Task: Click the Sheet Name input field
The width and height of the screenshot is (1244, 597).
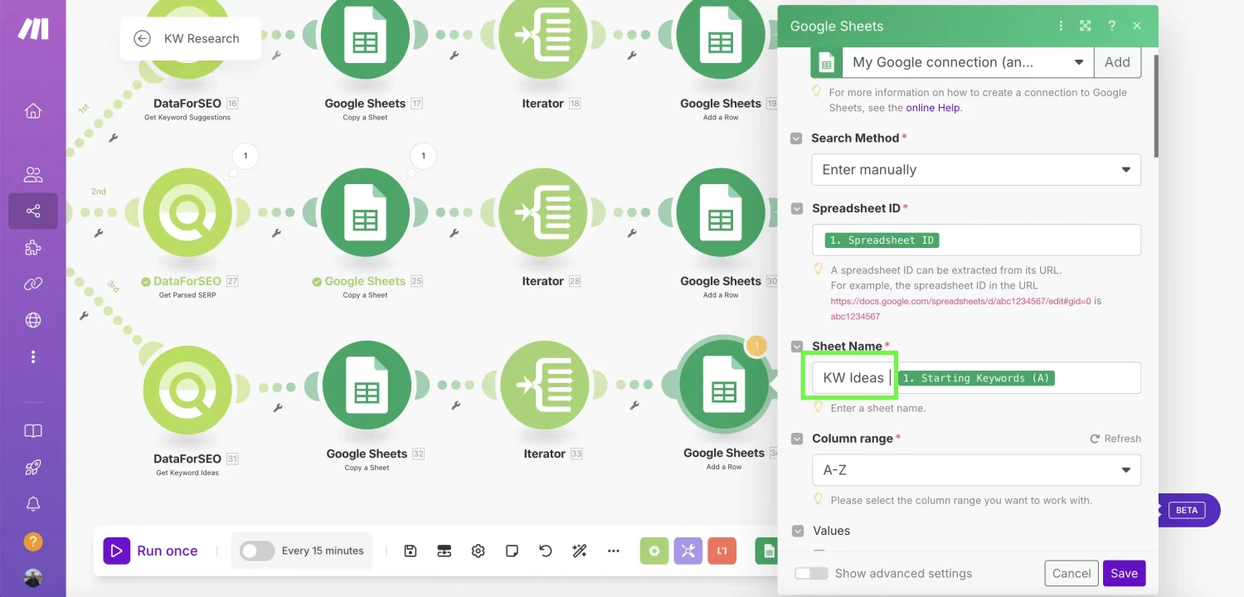Action: point(976,377)
